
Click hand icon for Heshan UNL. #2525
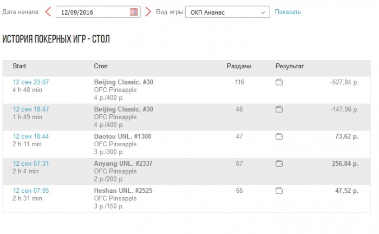[279, 191]
